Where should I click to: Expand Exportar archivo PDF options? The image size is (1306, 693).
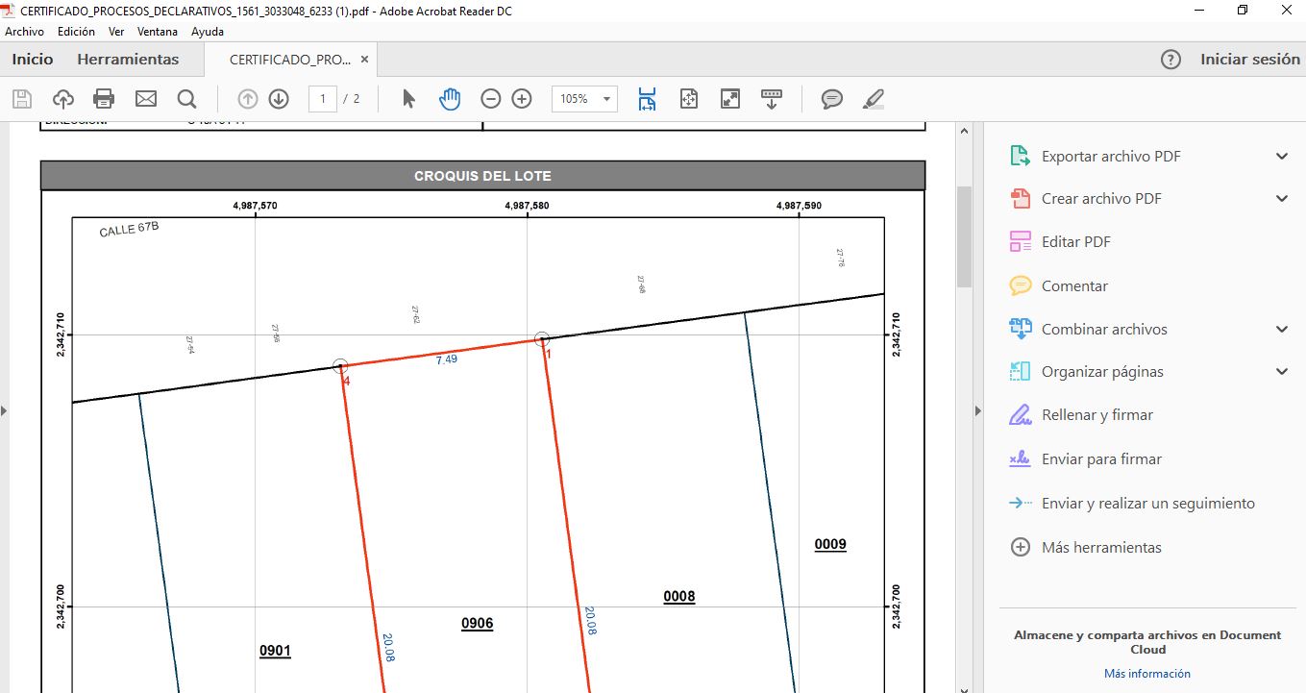1281,157
